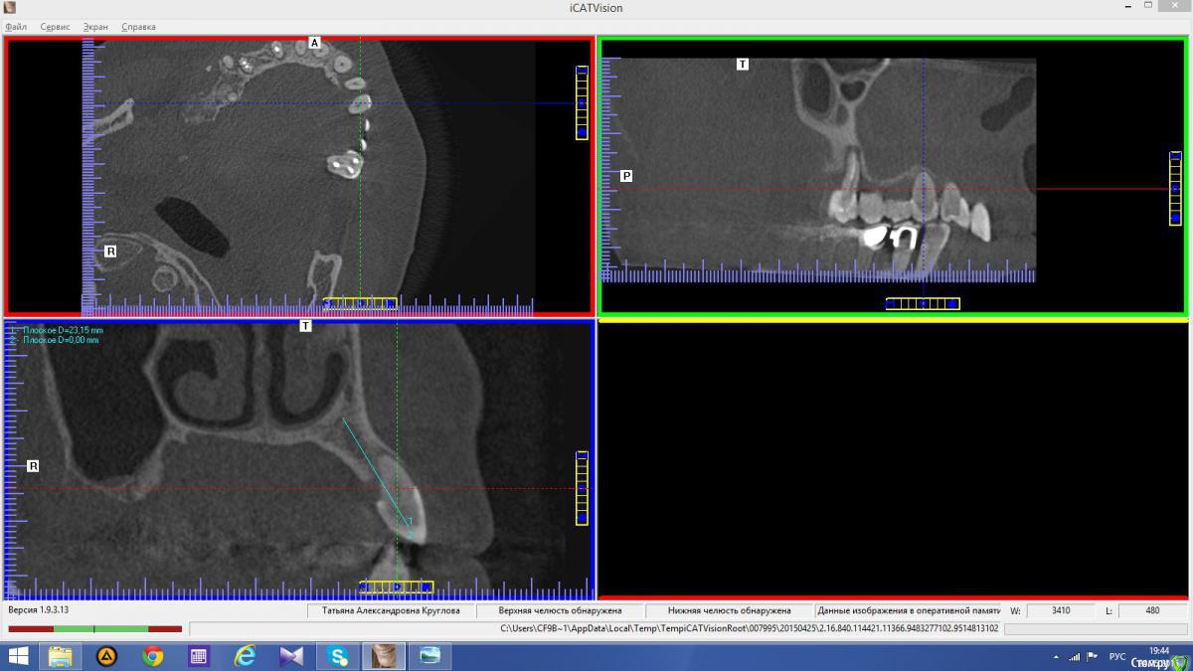
Task: Open the Windows Start menu
Action: point(18,656)
